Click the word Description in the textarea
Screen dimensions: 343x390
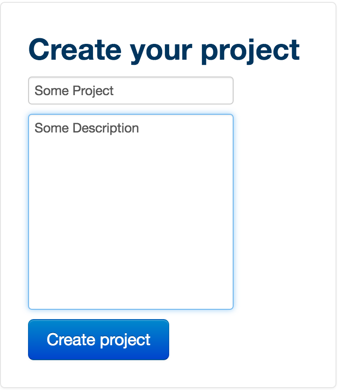pos(106,128)
